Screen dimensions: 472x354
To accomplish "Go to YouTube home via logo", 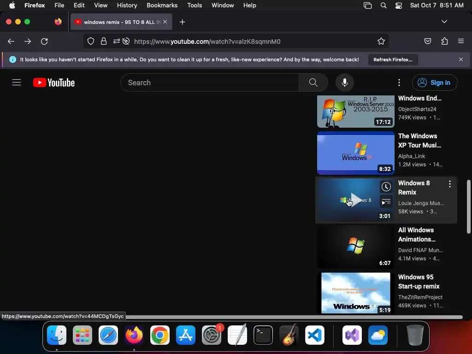I will pyautogui.click(x=54, y=83).
